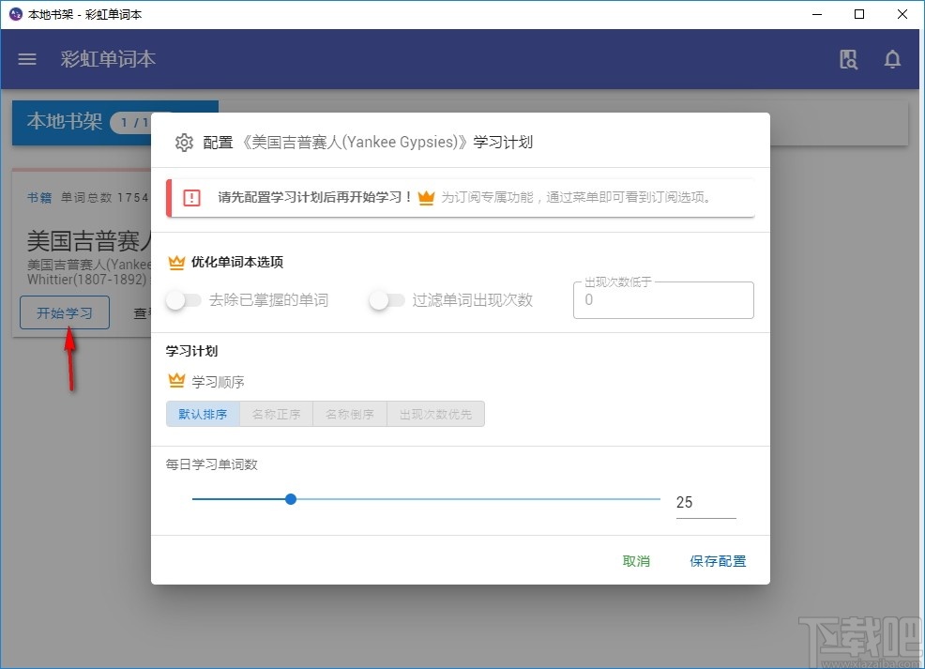Open the hamburger navigation menu
This screenshot has height=669, width=925.
(x=26, y=59)
